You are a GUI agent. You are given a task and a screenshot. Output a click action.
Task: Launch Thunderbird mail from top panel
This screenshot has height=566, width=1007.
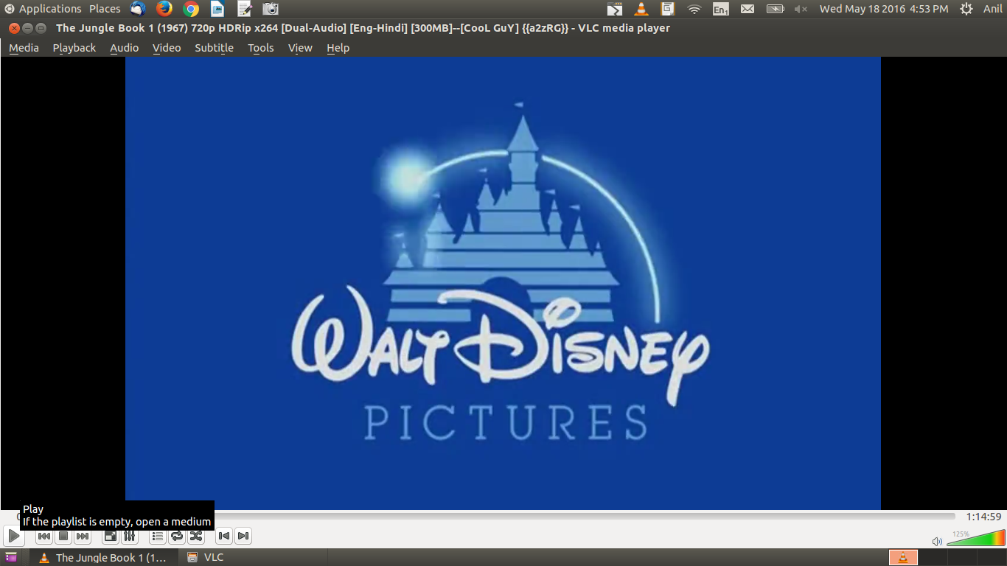(138, 9)
